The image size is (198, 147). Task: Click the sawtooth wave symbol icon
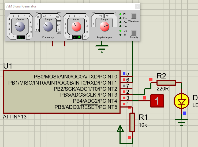point(125,18)
